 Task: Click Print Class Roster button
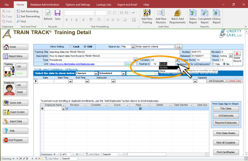coord(226,134)
